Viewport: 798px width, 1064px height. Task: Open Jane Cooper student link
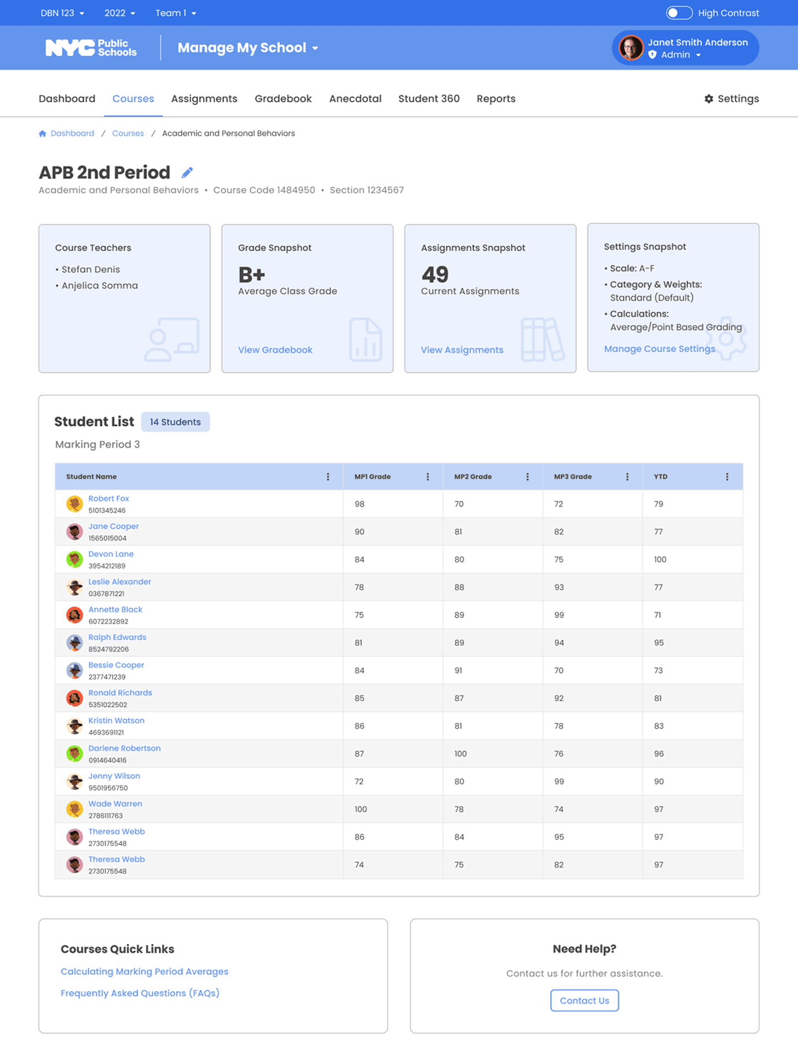point(113,526)
